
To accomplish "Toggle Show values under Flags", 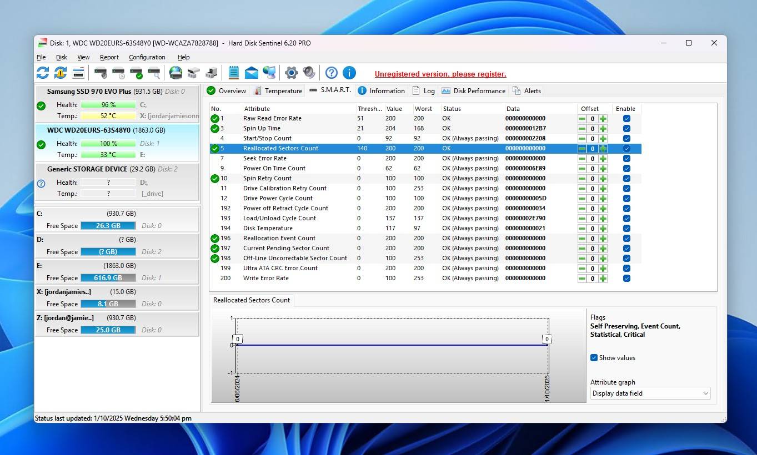I will coord(594,358).
